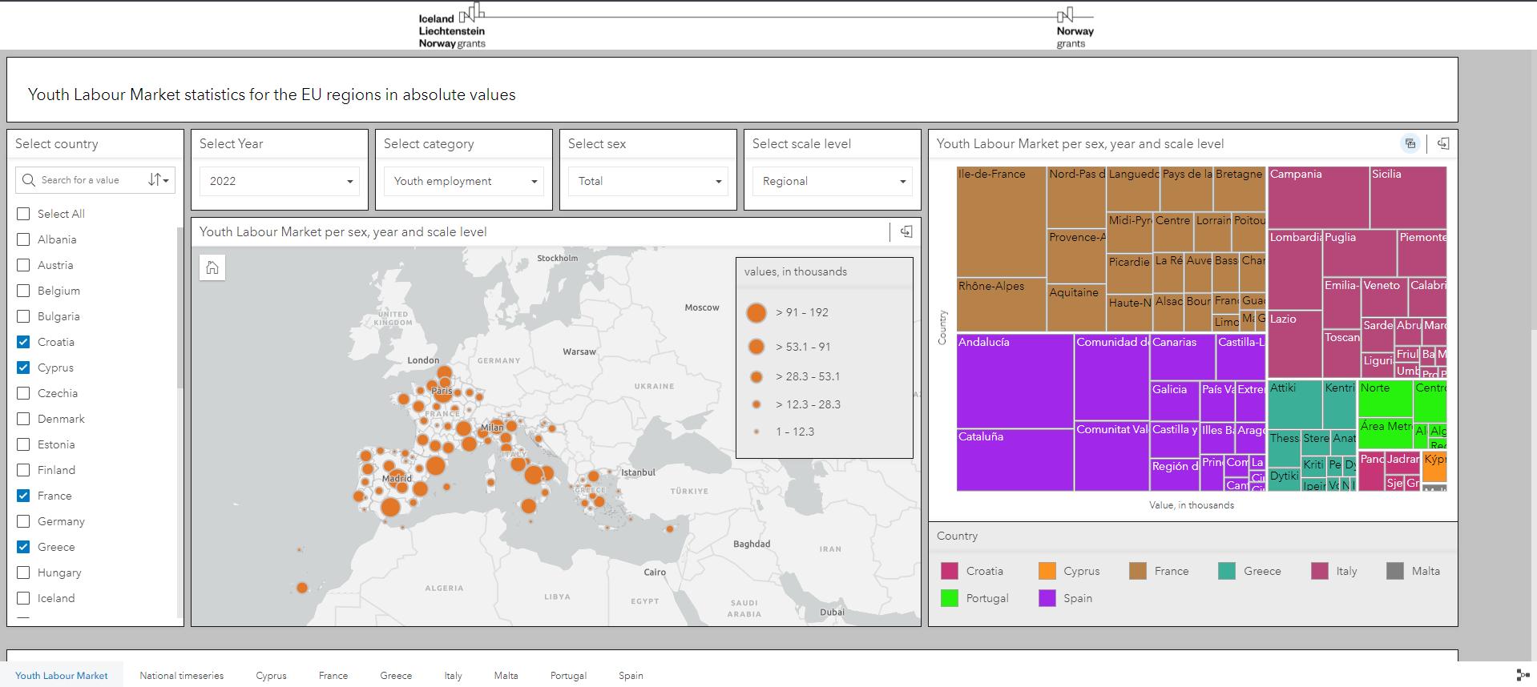Click the network diagram icon at bottom right

(1523, 675)
